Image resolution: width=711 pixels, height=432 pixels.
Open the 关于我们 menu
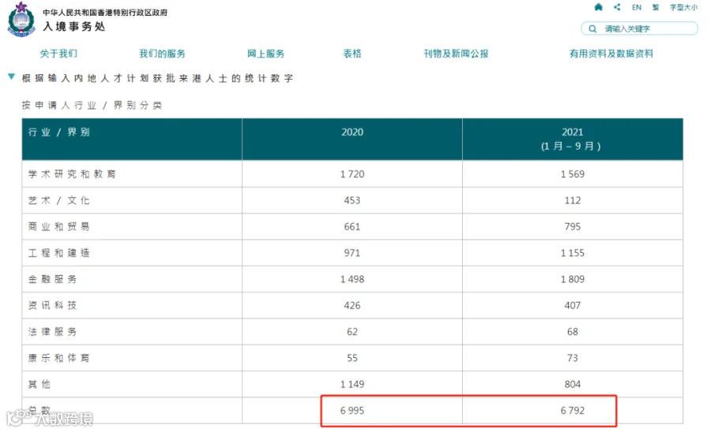[58, 54]
